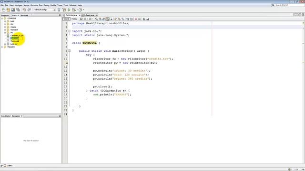Run the project with the green arrow
305x171 pixels.
(69, 9)
